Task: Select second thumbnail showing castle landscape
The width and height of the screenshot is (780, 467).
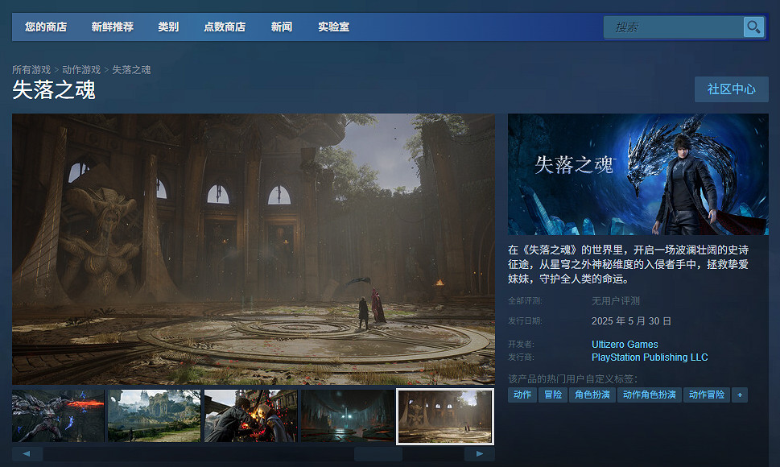Action: 154,416
